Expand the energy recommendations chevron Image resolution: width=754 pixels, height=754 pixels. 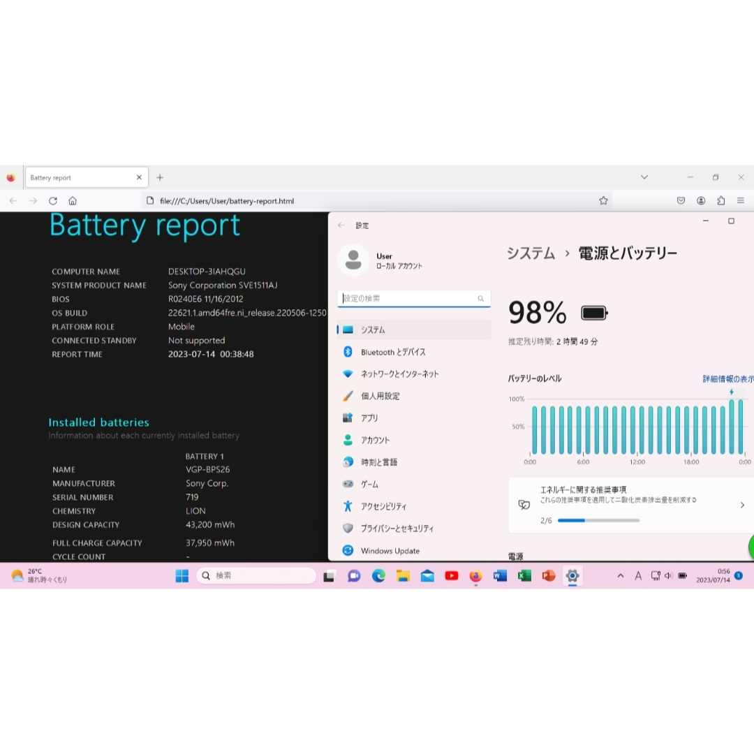click(x=742, y=505)
